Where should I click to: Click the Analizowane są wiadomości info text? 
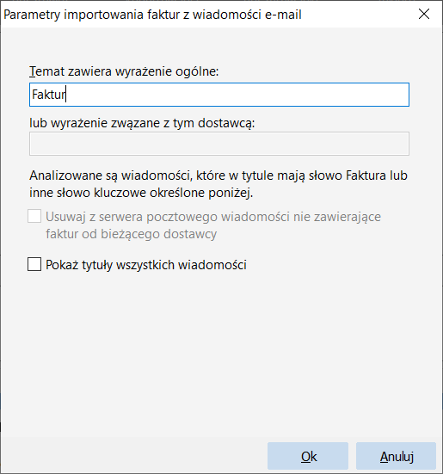point(218,184)
